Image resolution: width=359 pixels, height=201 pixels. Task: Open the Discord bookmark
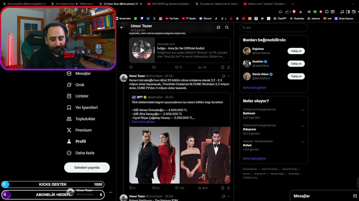(x=205, y=18)
